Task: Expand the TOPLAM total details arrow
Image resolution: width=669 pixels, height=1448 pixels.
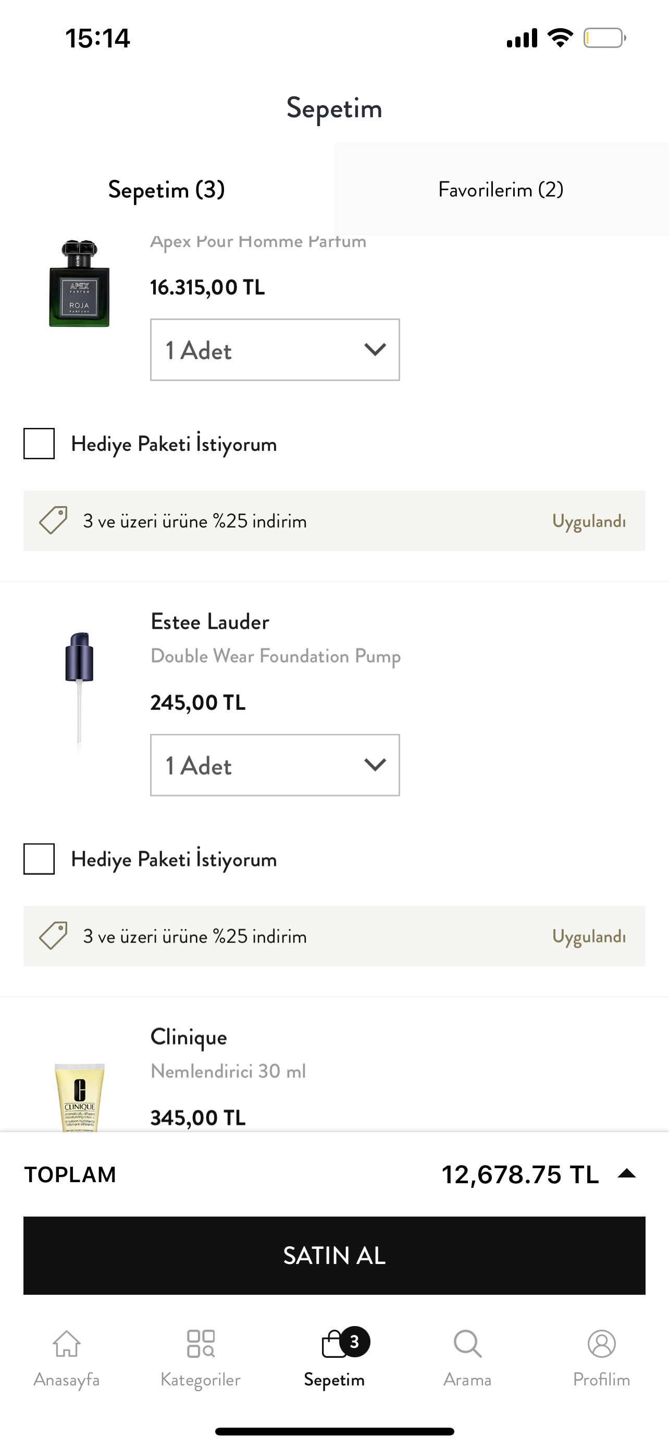Action: click(626, 1174)
